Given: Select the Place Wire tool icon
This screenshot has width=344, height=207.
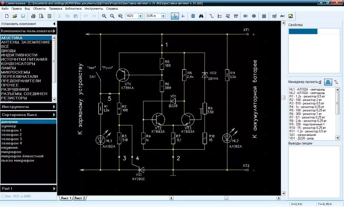Looking at the screenshot, I should click(211, 16).
